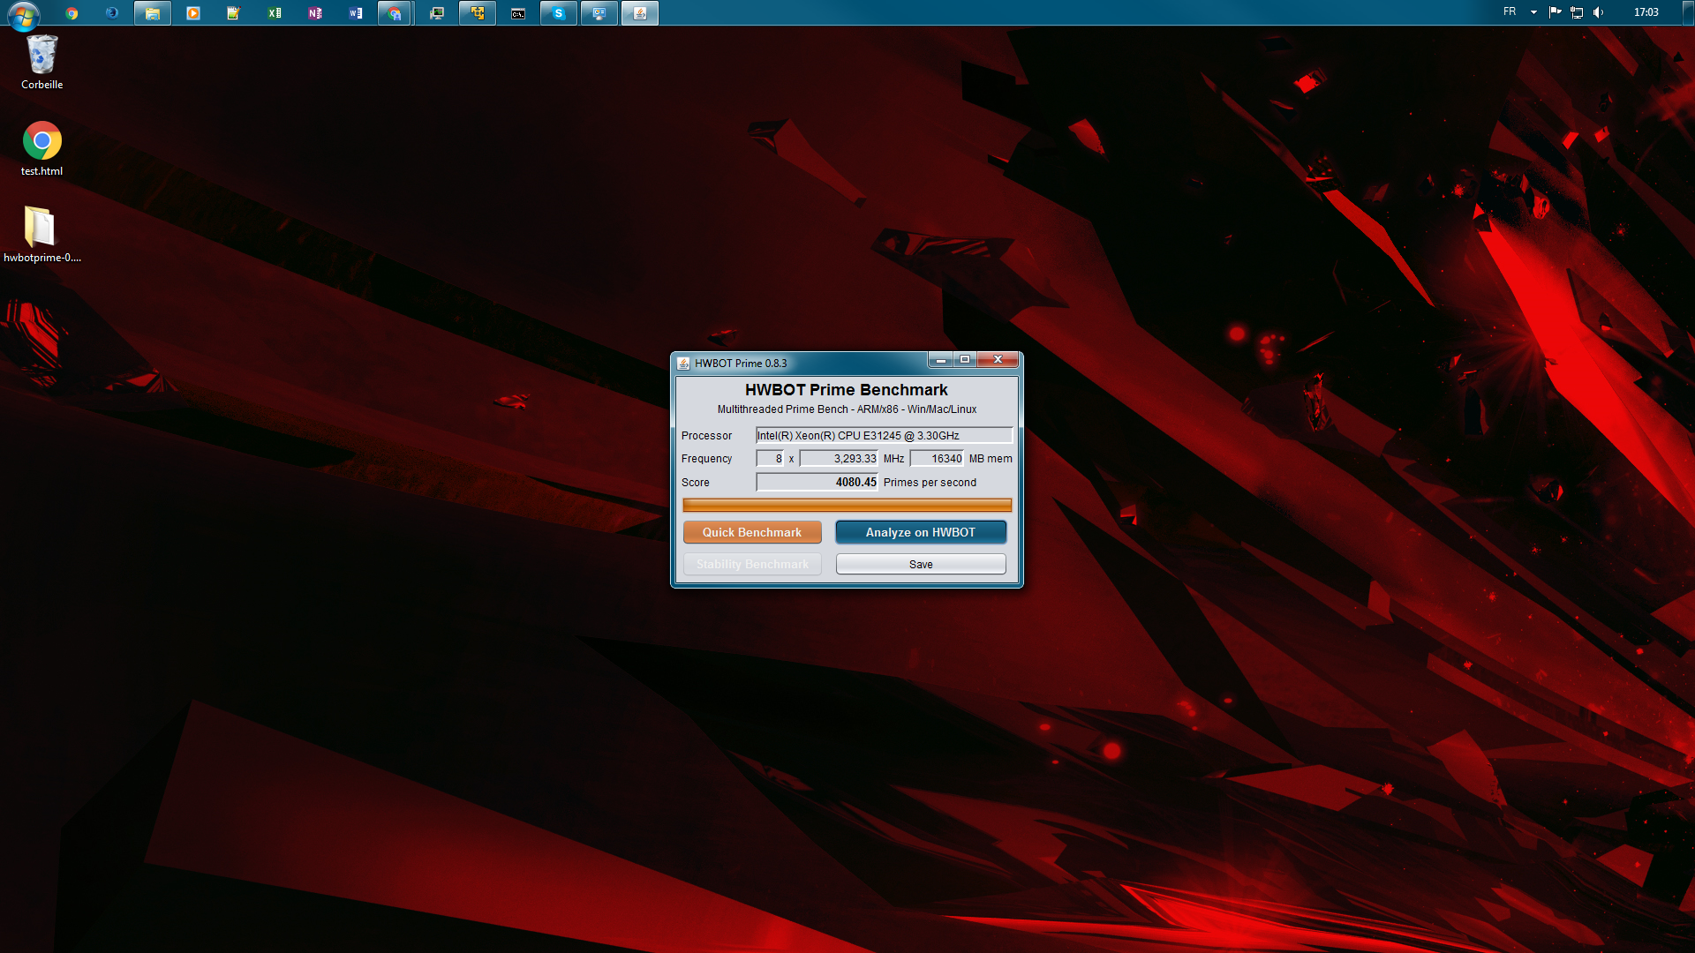Click the Score field showing 4080.45
This screenshot has width=1695, height=953.
[817, 483]
